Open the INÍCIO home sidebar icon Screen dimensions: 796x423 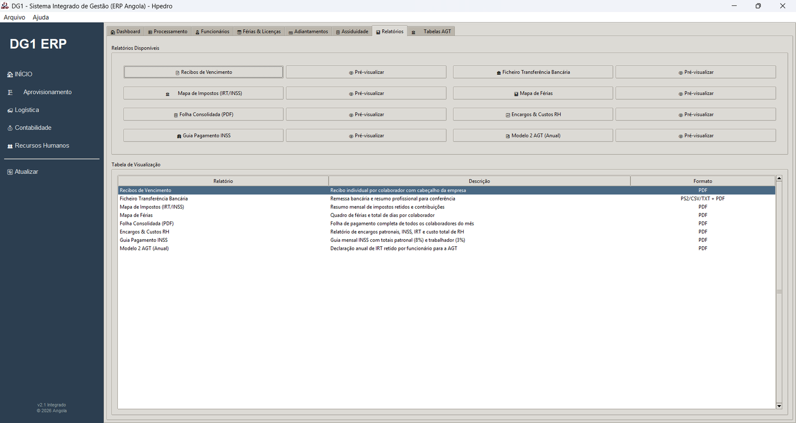pyautogui.click(x=10, y=75)
